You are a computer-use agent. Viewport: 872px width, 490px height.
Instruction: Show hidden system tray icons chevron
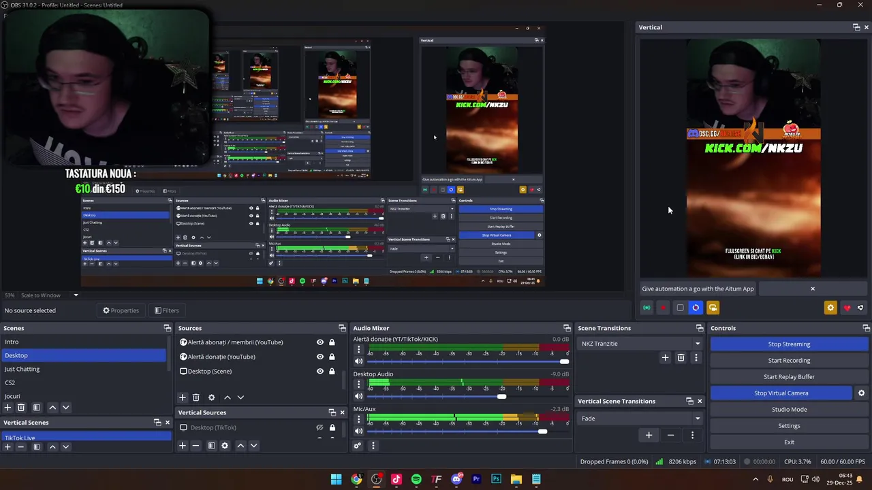pos(756,479)
